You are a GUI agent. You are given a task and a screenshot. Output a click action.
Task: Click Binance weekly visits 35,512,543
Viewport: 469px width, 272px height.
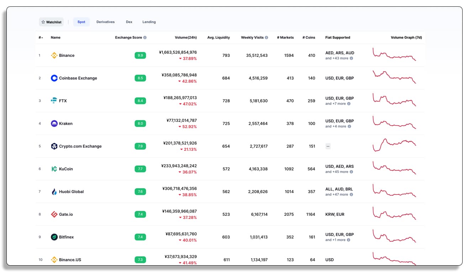[x=257, y=55]
